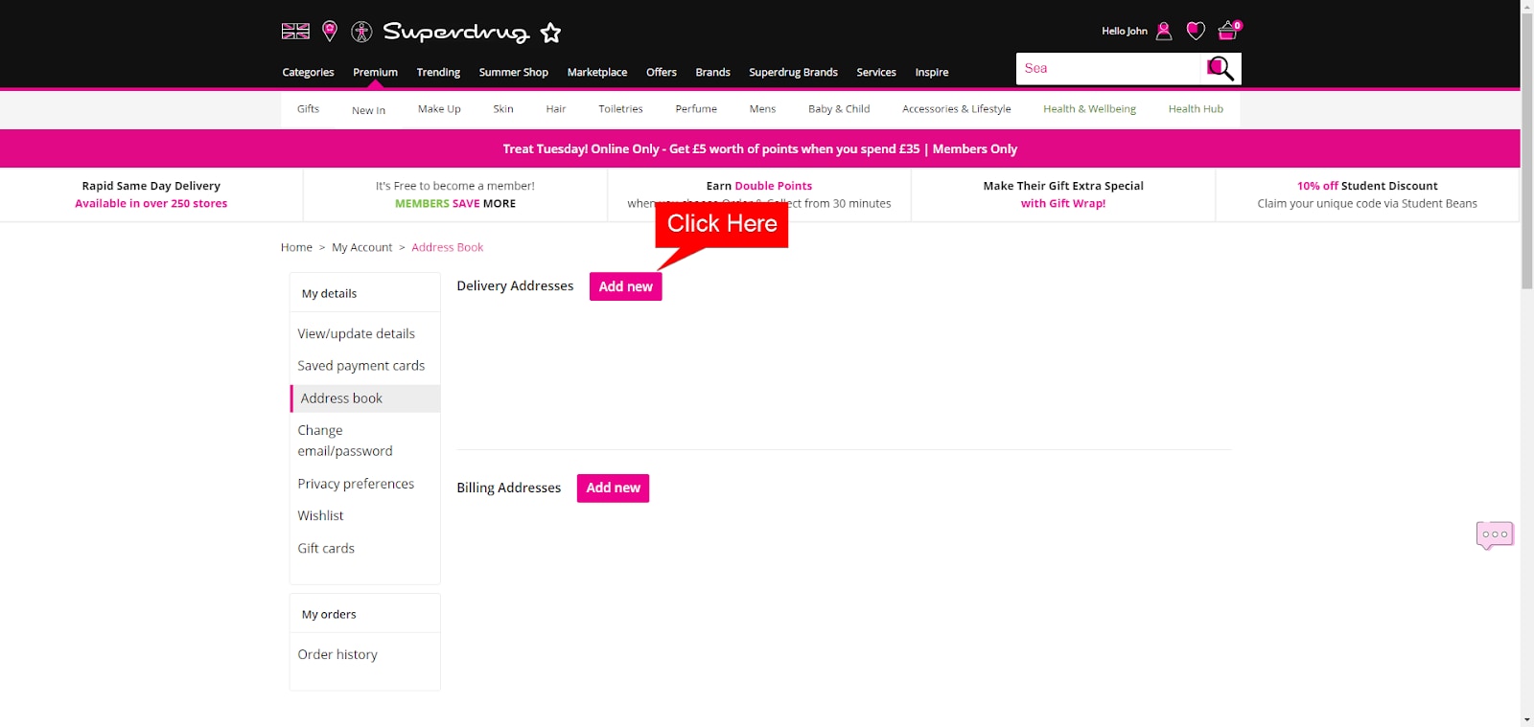This screenshot has height=727, width=1534.
Task: Select the Gifts category
Action: tap(308, 109)
